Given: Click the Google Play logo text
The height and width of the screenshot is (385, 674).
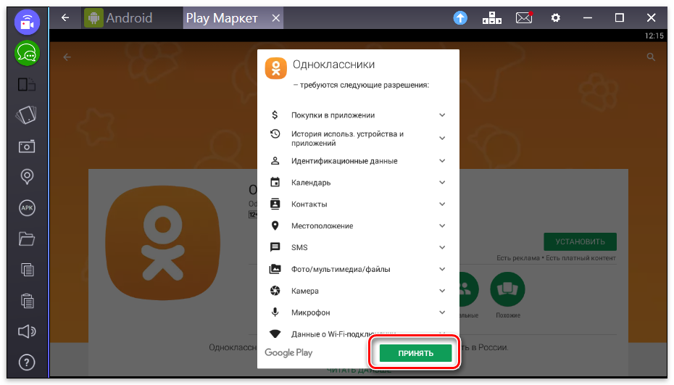Looking at the screenshot, I should (x=288, y=353).
